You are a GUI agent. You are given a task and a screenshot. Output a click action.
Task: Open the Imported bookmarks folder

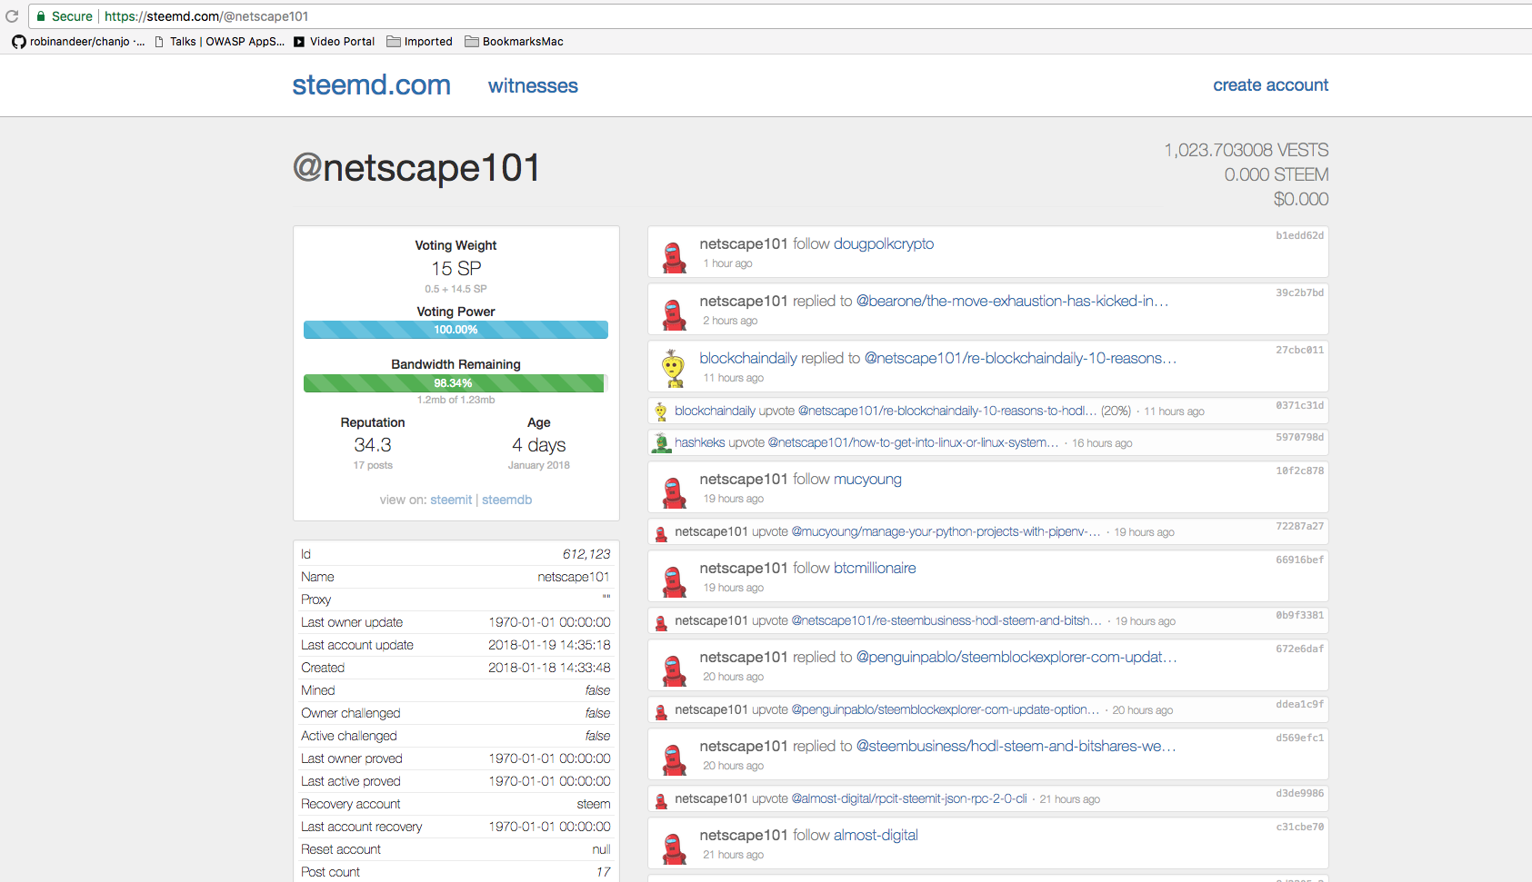(419, 42)
